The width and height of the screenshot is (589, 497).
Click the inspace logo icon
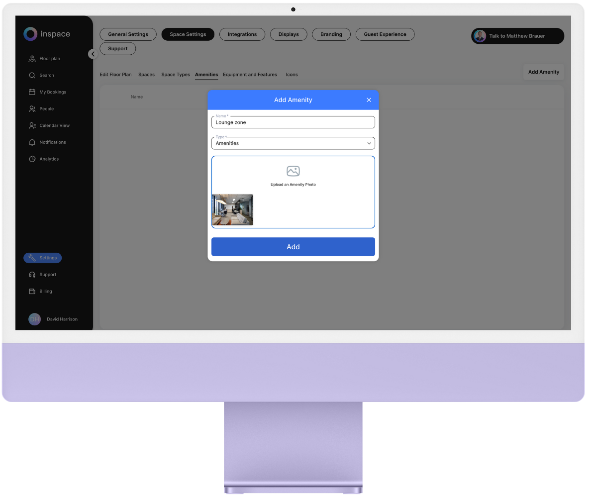[x=30, y=34]
